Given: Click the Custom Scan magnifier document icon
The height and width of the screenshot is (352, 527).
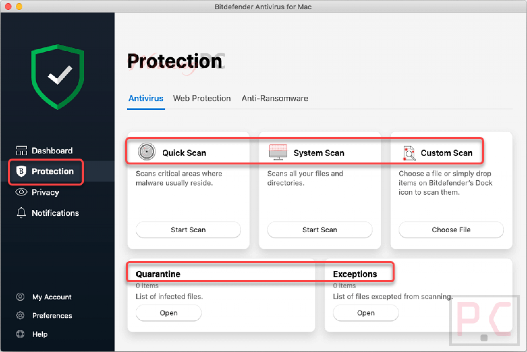Looking at the screenshot, I should coord(409,153).
